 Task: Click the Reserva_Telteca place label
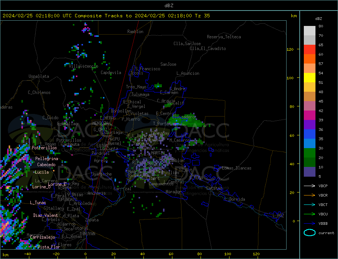click(x=224, y=37)
